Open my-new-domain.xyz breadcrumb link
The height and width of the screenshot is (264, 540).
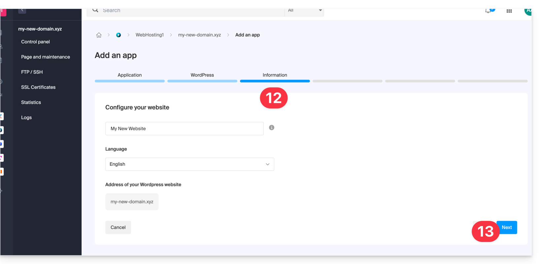coord(200,35)
